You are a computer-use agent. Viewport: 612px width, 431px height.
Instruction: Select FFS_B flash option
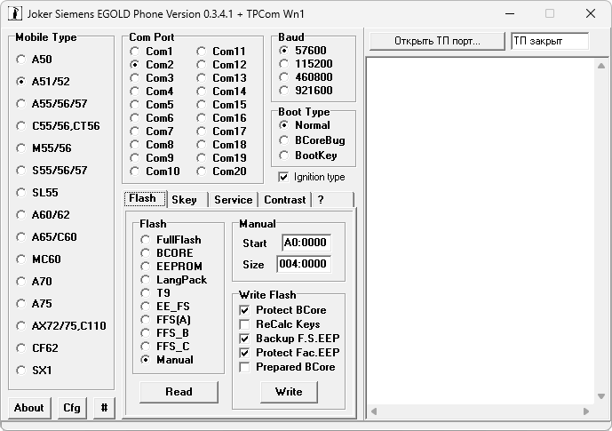[164, 333]
